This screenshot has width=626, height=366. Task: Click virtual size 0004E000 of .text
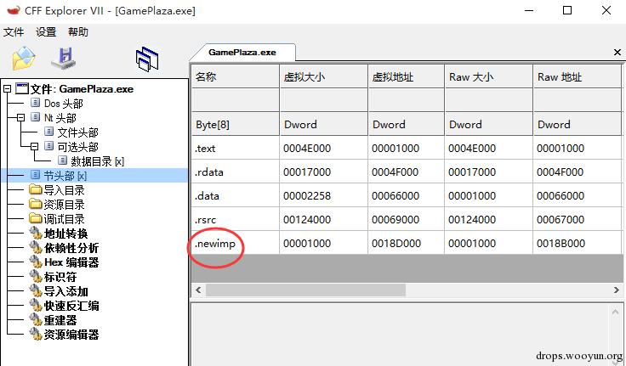pyautogui.click(x=307, y=149)
